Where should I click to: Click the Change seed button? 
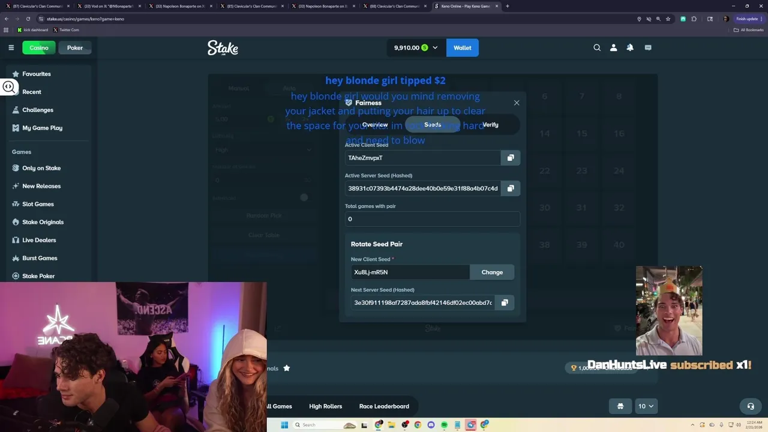click(x=492, y=272)
